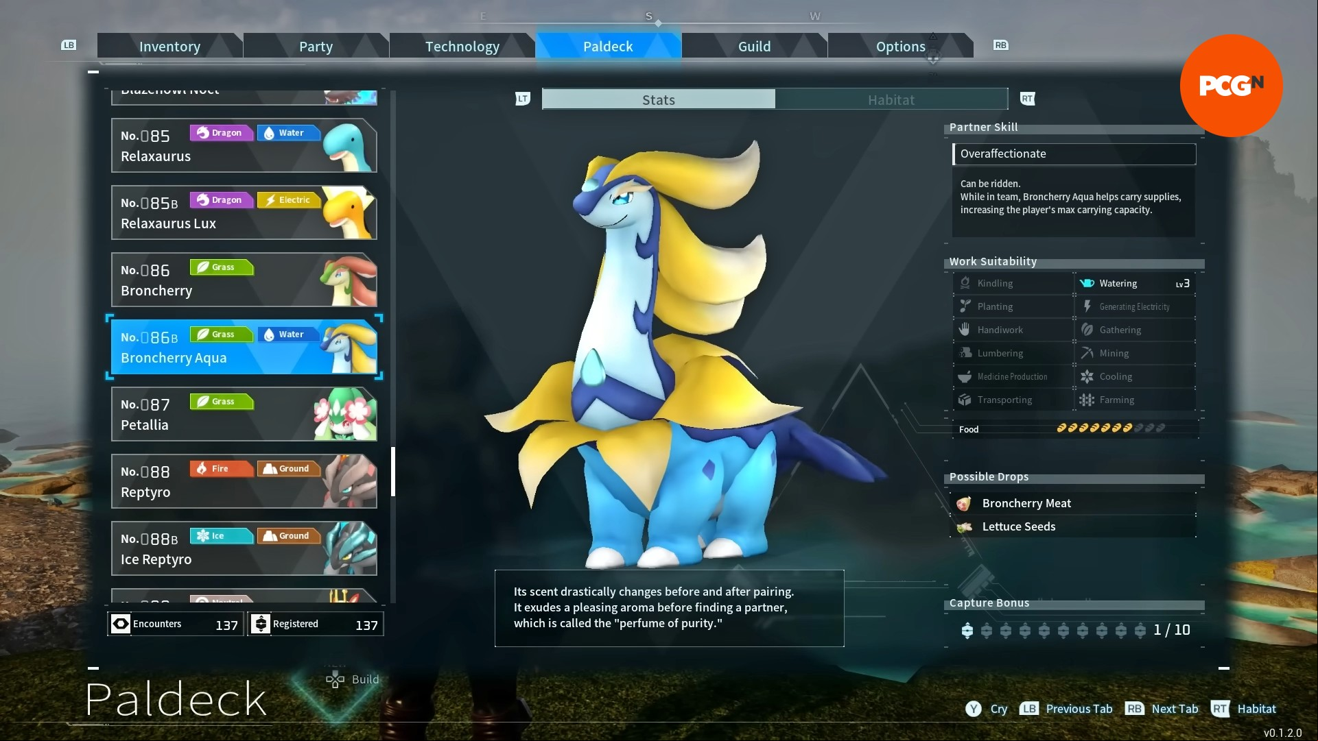Click Fire type badge on Reptyro

point(222,468)
